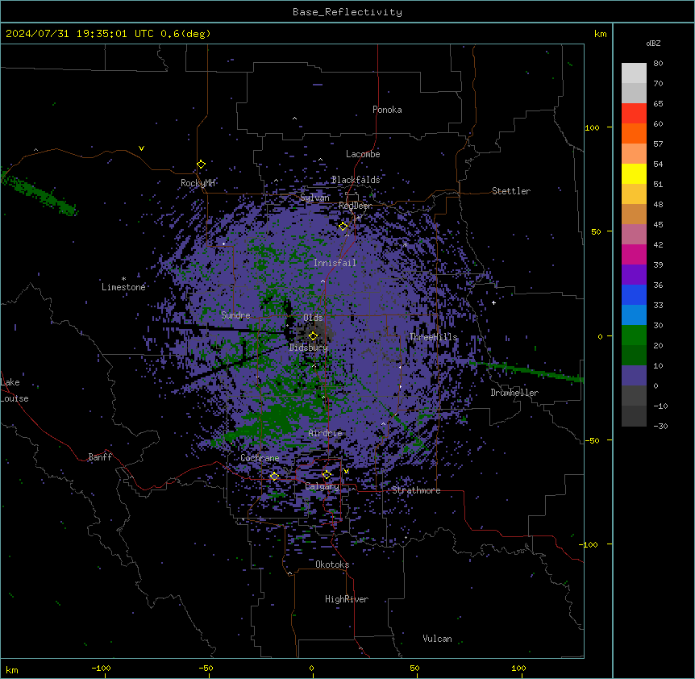Screen dimensions: 695x679
Task: Click the 50 tick on right vertical axis
Action: pyautogui.click(x=596, y=231)
